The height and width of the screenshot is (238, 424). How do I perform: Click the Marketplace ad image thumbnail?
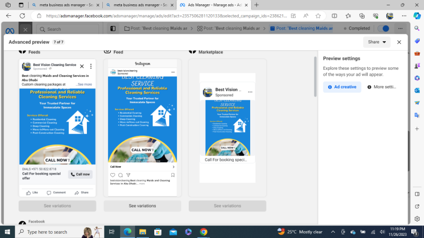tap(228, 128)
